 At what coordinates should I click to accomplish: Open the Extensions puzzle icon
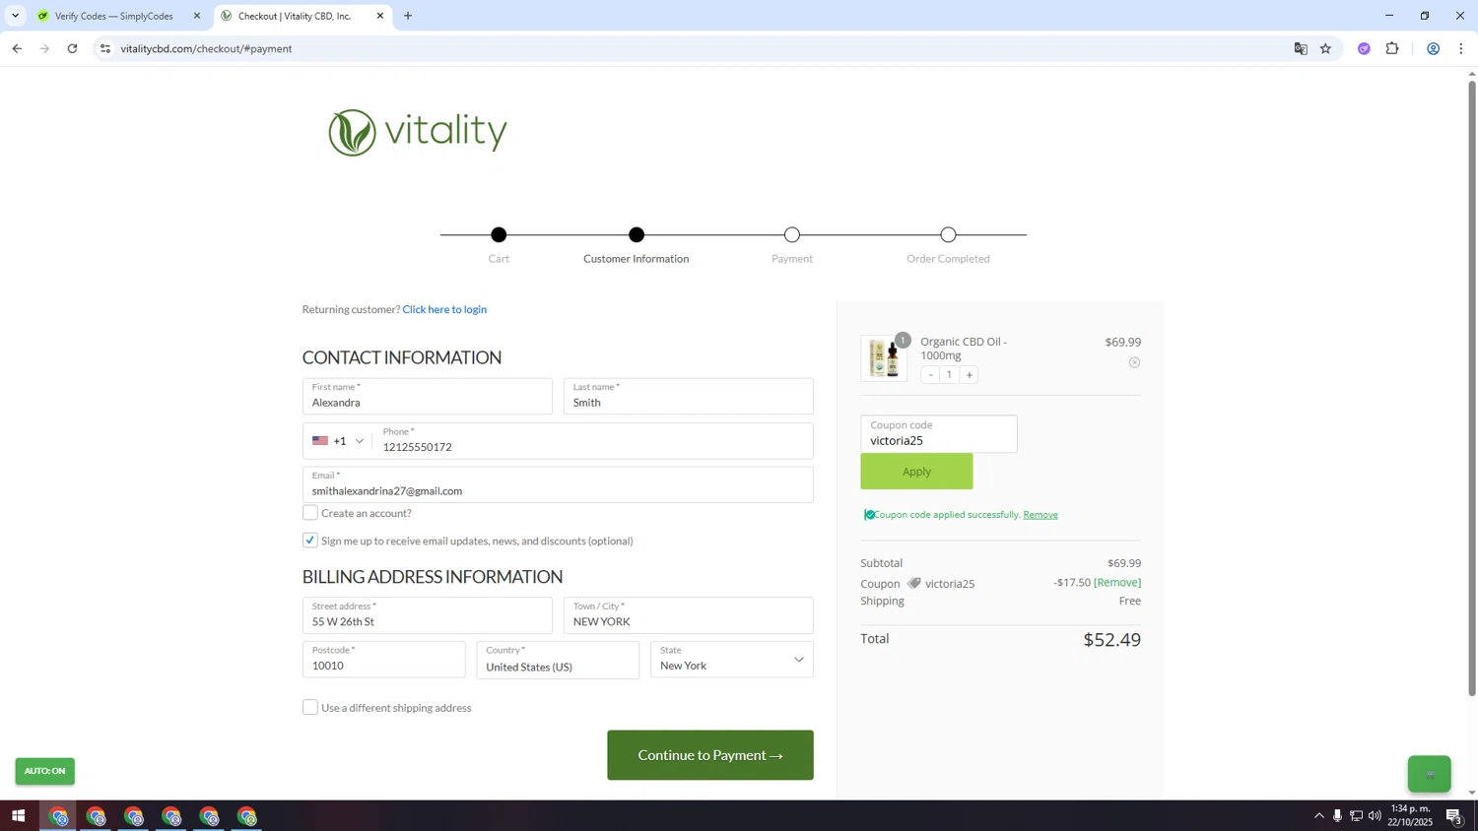coord(1392,48)
